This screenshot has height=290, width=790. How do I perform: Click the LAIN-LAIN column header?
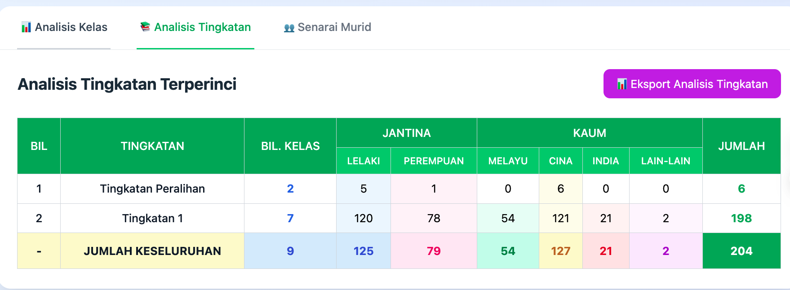(x=666, y=161)
